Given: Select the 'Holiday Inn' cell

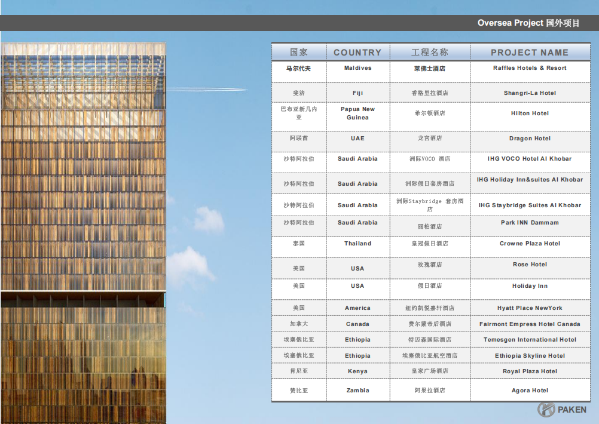Looking at the screenshot, I should (530, 289).
